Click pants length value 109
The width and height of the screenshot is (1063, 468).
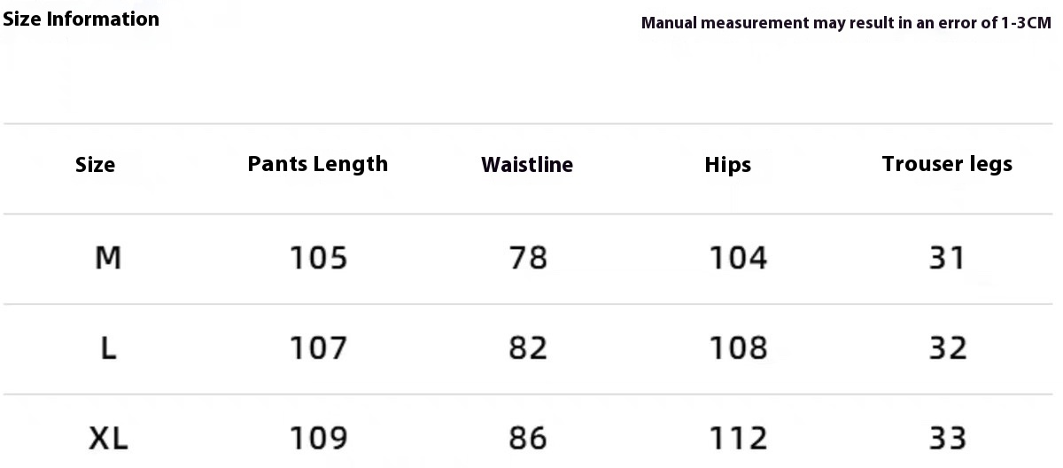319,438
